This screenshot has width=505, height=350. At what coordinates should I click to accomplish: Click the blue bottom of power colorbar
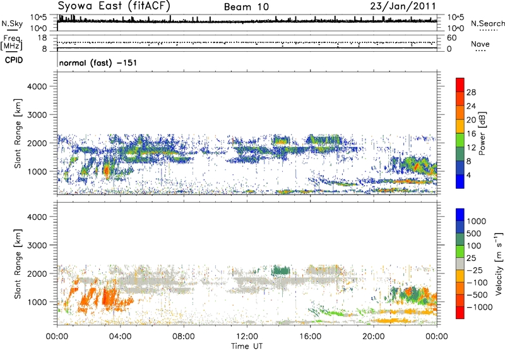pyautogui.click(x=460, y=181)
